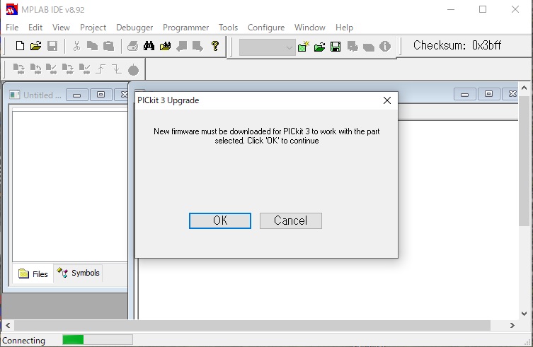Open the build configuration dropdown
The width and height of the screenshot is (533, 347).
(x=267, y=47)
